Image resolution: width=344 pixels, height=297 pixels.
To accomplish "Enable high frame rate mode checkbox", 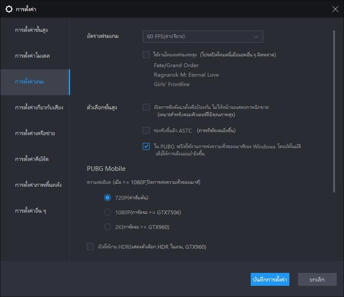I will 146,55.
